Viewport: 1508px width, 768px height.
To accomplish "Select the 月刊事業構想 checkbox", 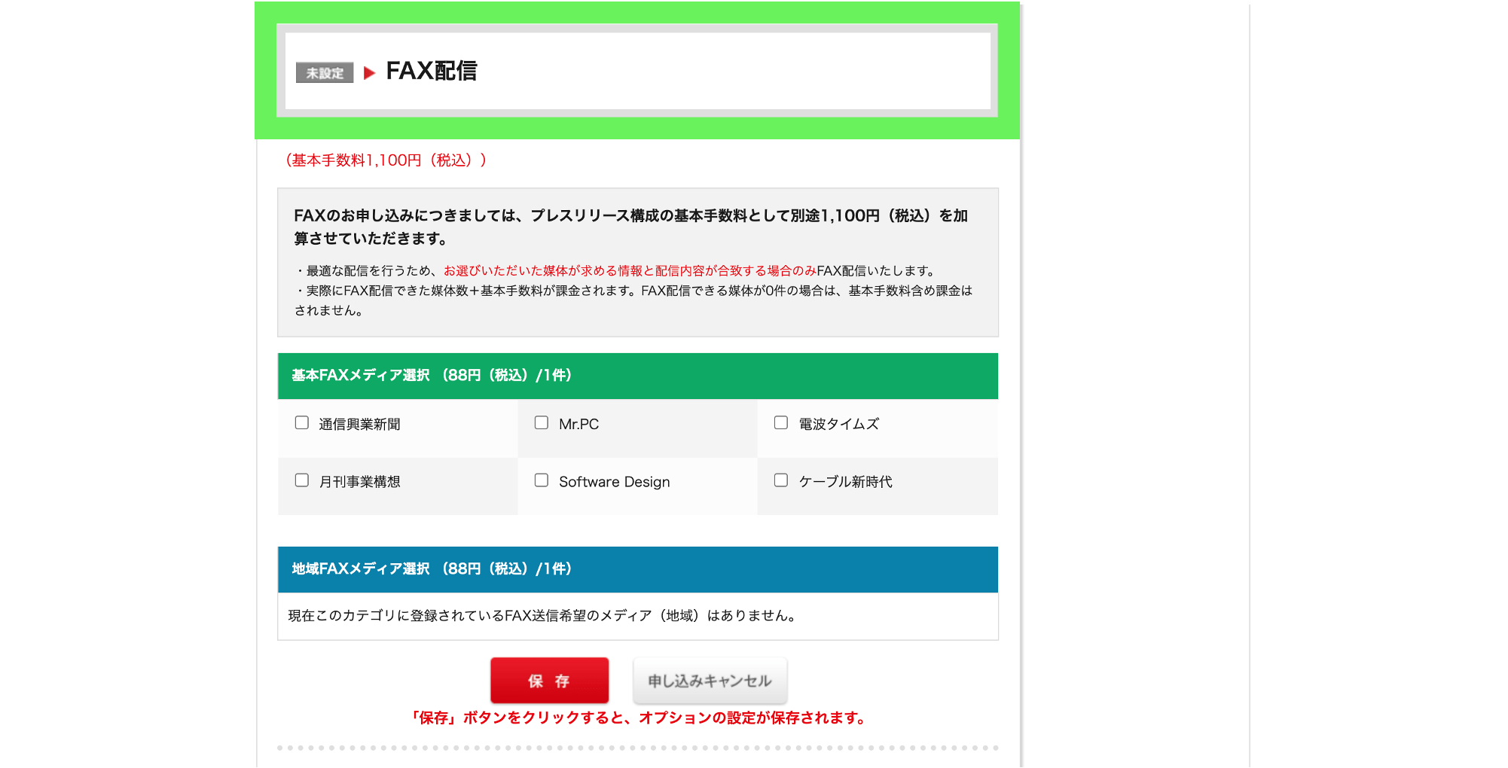I will point(302,480).
